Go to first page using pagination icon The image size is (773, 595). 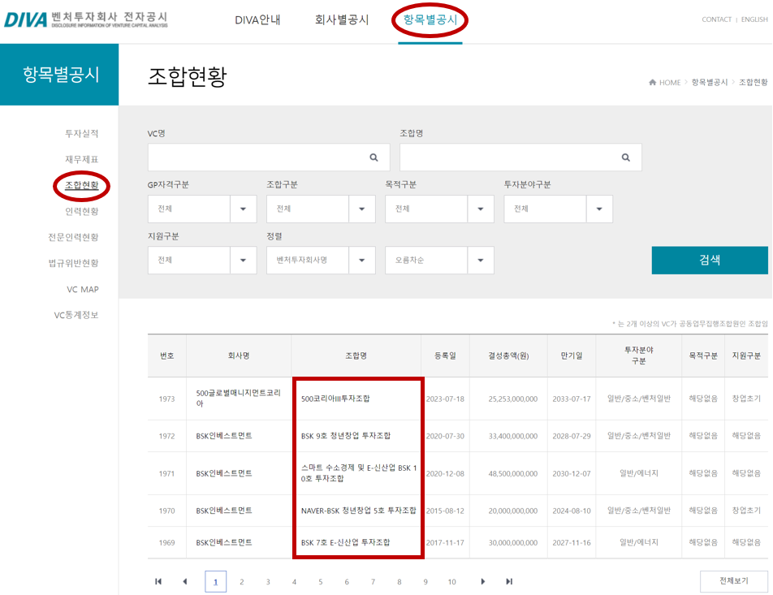pos(158,581)
